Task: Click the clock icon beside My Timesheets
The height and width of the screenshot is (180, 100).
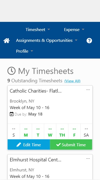Action: 11,71
